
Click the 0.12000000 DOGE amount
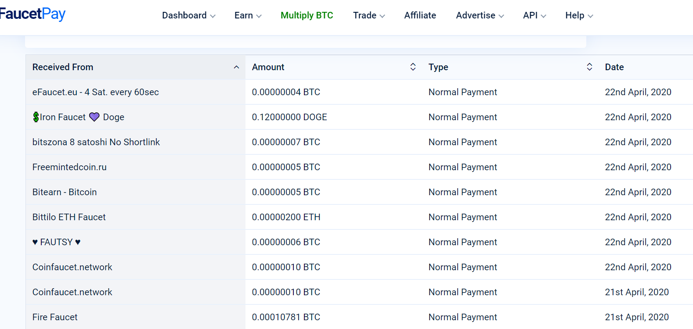(289, 117)
